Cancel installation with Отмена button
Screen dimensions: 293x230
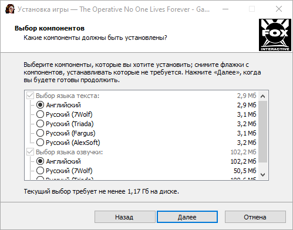tap(255, 217)
